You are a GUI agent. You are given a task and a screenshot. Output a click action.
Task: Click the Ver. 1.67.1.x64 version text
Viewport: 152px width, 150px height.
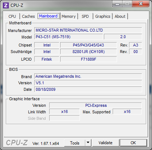click(46, 143)
